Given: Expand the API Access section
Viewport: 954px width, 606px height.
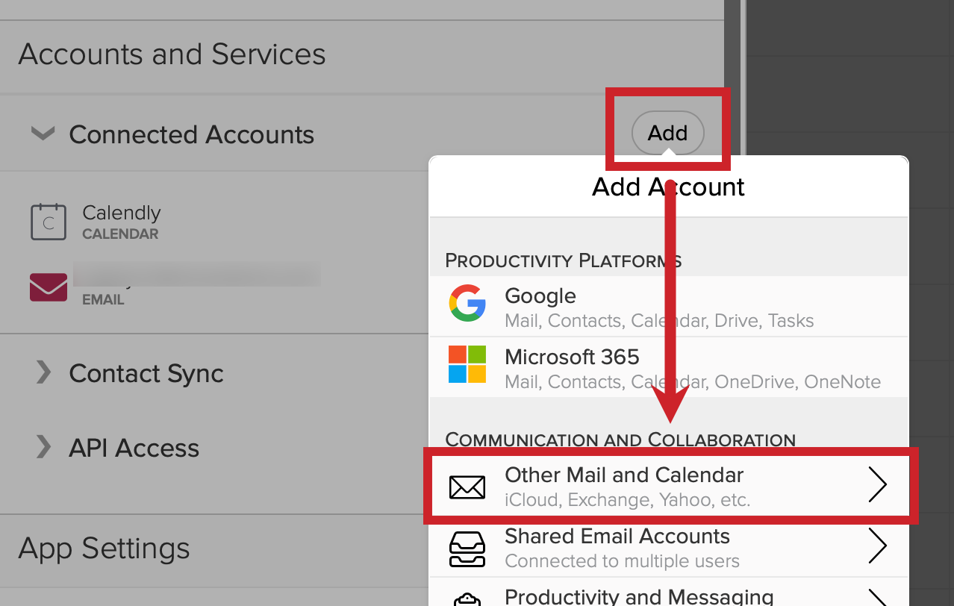Looking at the screenshot, I should tap(44, 447).
